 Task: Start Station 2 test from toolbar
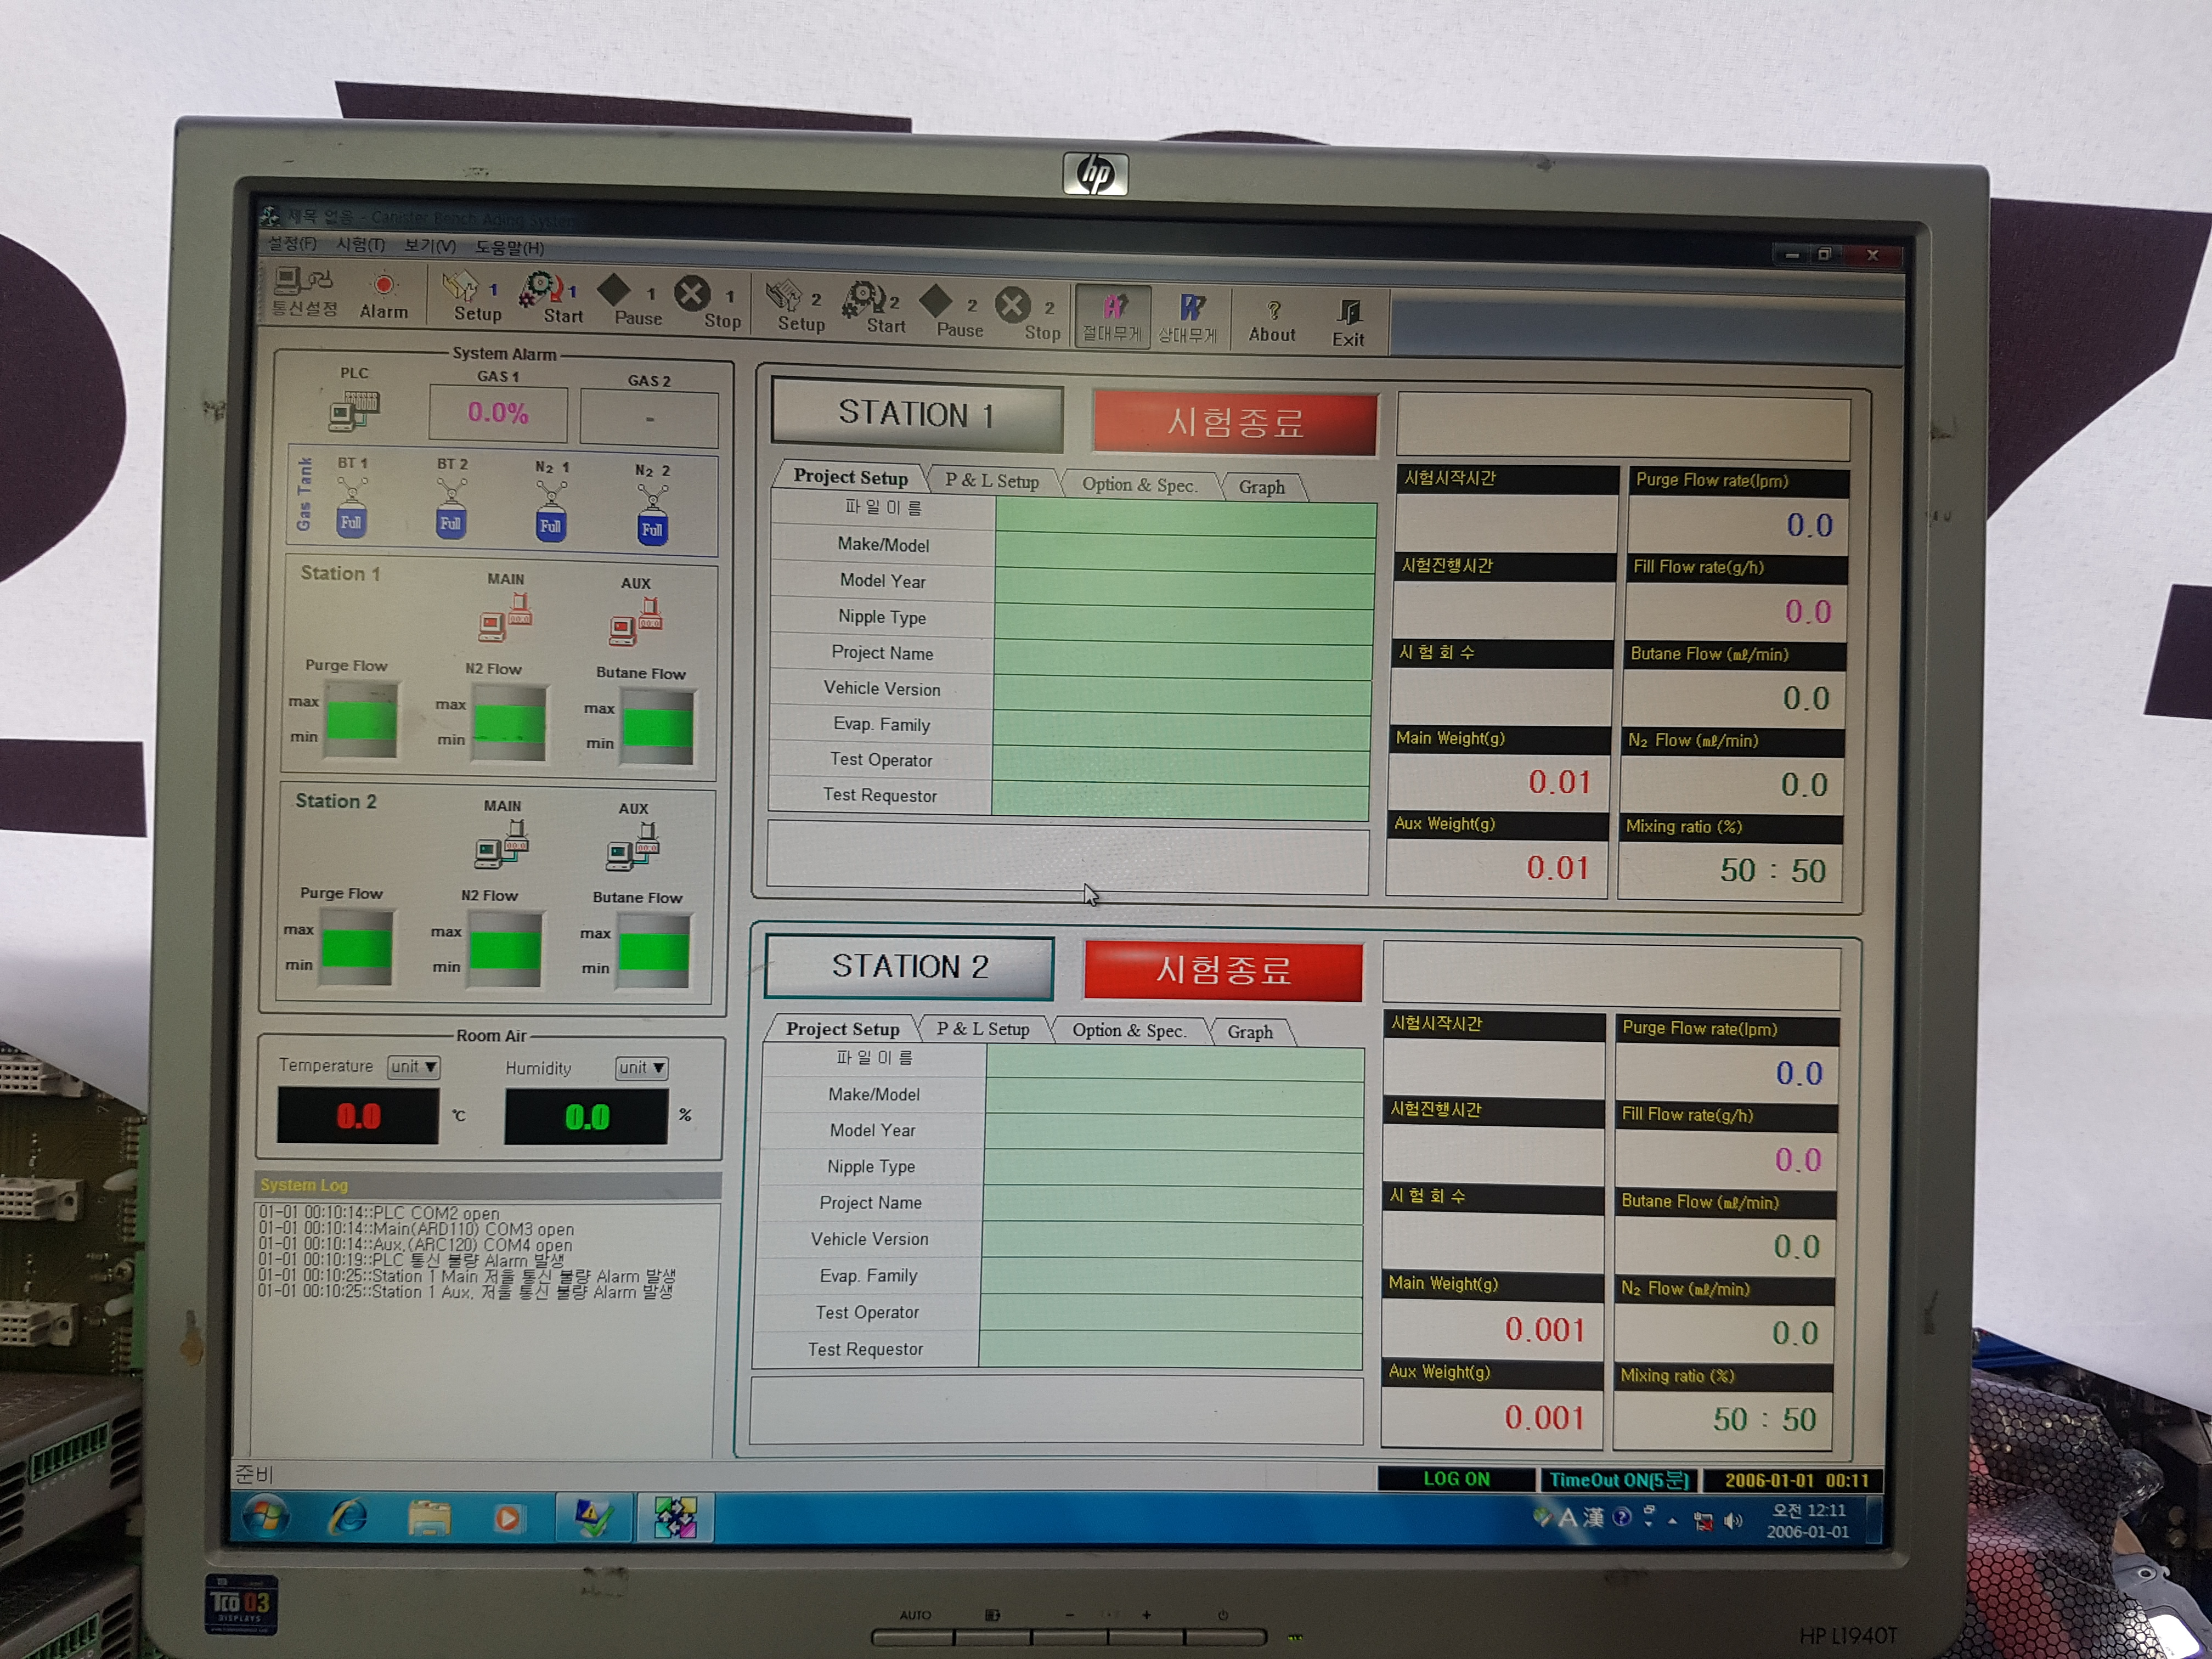pyautogui.click(x=875, y=309)
